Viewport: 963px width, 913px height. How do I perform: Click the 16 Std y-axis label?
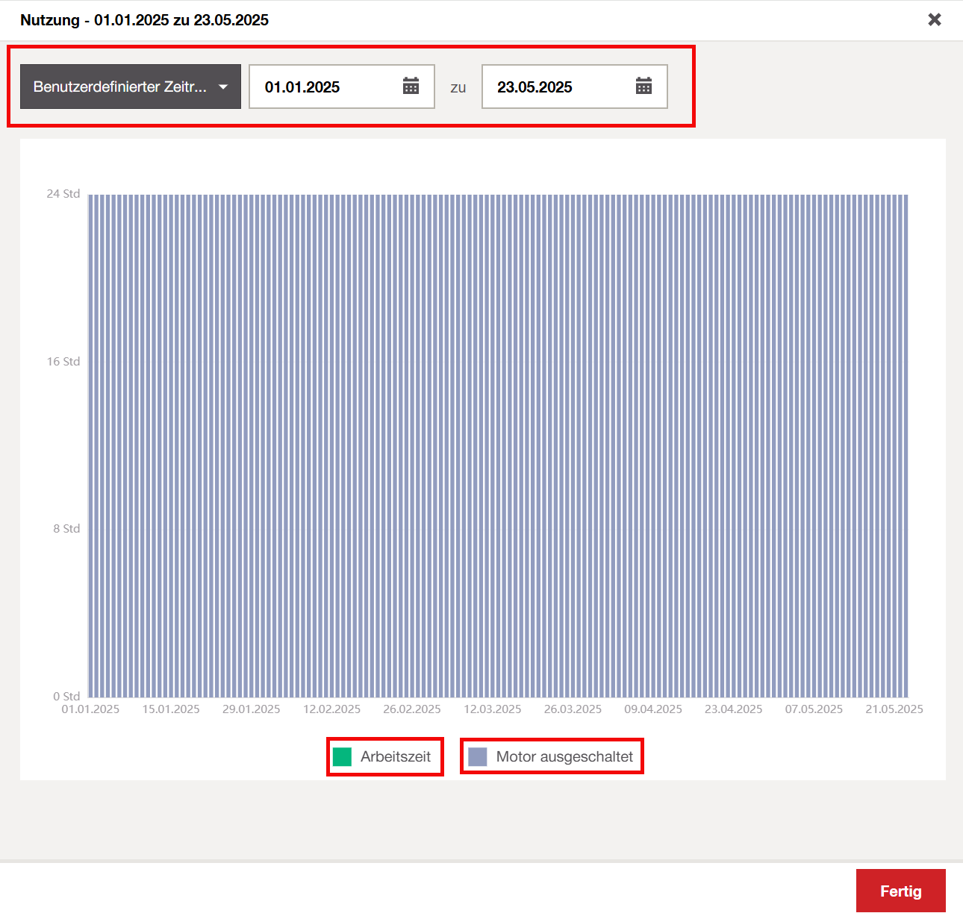click(x=63, y=362)
